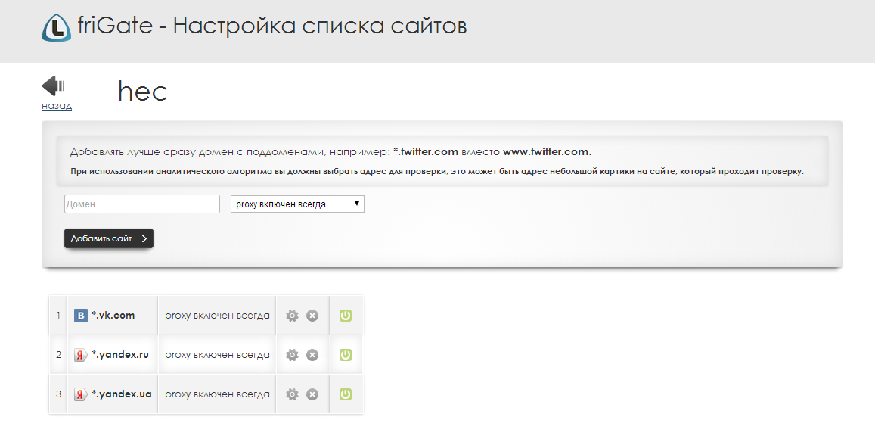The width and height of the screenshot is (875, 442).
Task: Click the Yandex favicon in row 3
Action: point(80,394)
